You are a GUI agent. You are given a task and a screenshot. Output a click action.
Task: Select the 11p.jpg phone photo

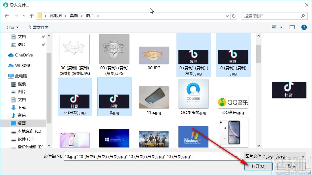pos(154,97)
